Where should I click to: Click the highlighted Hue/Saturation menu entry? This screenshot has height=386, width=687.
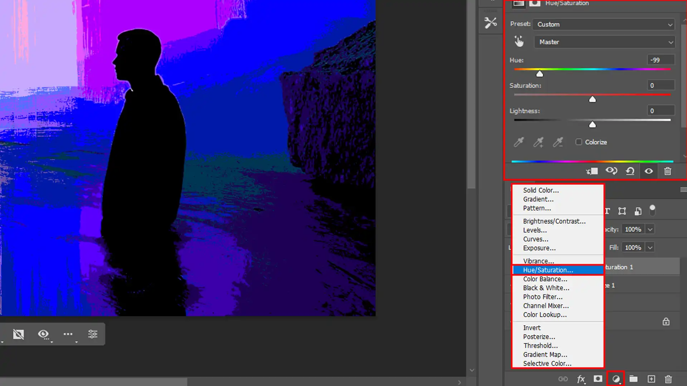[547, 270]
